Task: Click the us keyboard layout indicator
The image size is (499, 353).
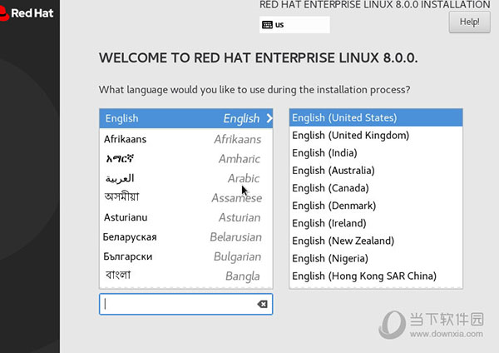Action: (x=294, y=24)
